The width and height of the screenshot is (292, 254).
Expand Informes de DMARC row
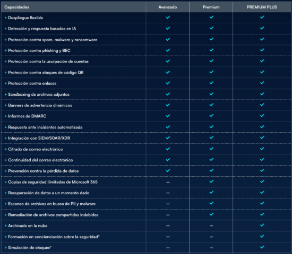point(6,116)
